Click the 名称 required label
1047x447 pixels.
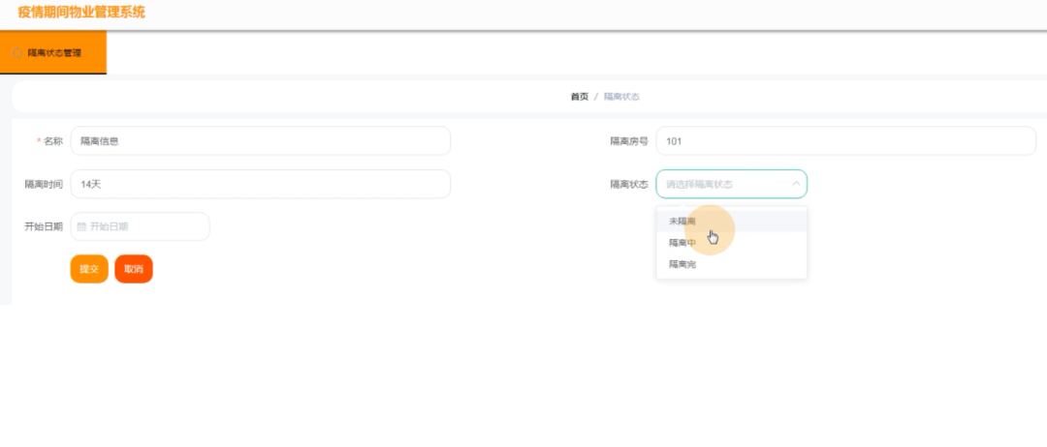click(50, 141)
